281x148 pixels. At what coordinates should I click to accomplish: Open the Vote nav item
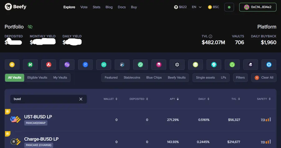(x=84, y=7)
